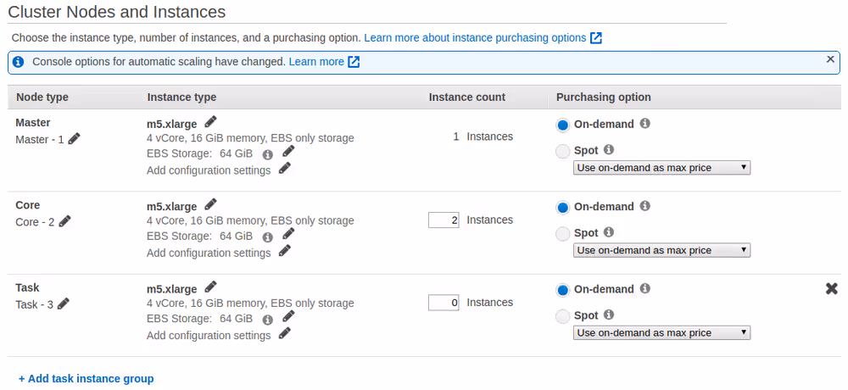Open Learn more about instance purchasing options
The image size is (848, 390).
(475, 38)
